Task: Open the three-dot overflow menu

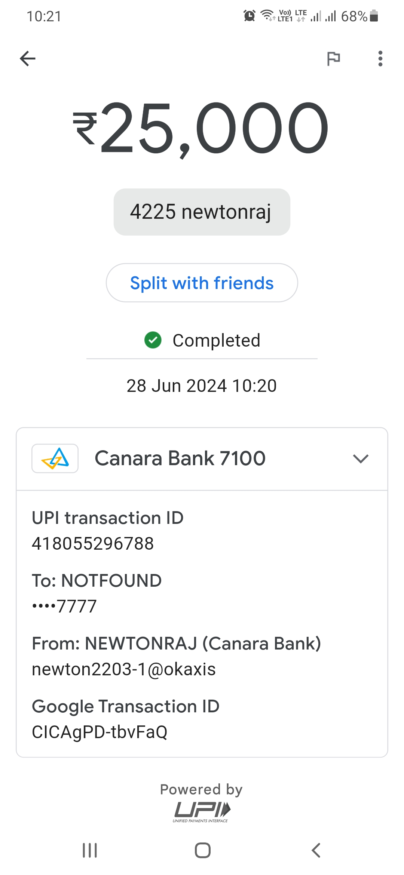Action: point(380,59)
